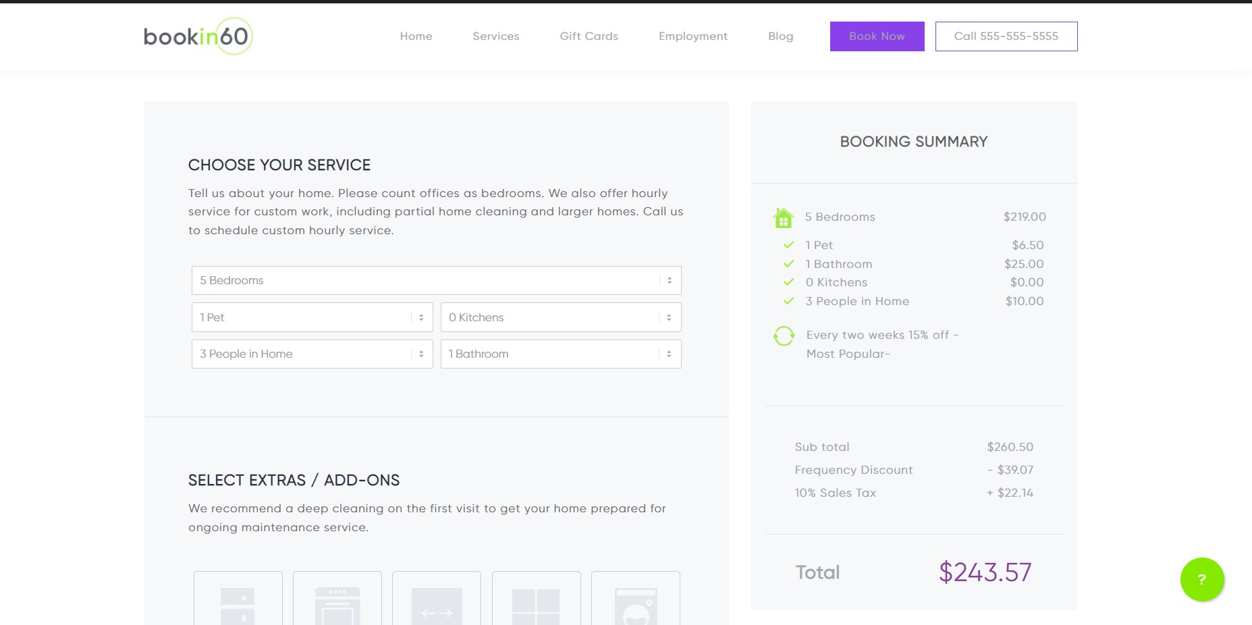Click the Frequency Discount label
The width and height of the screenshot is (1252, 625).
pyautogui.click(x=854, y=470)
